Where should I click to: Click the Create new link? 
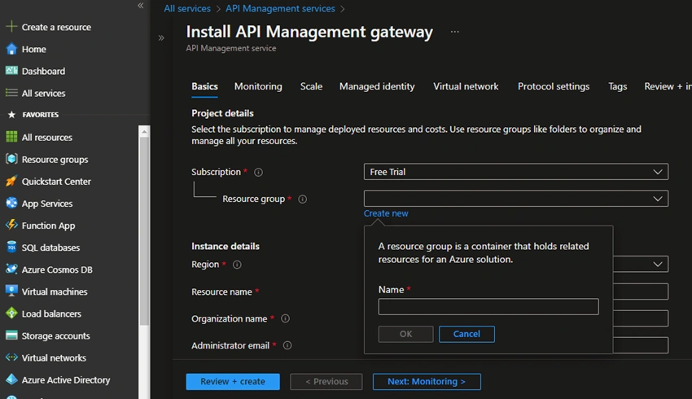click(386, 213)
